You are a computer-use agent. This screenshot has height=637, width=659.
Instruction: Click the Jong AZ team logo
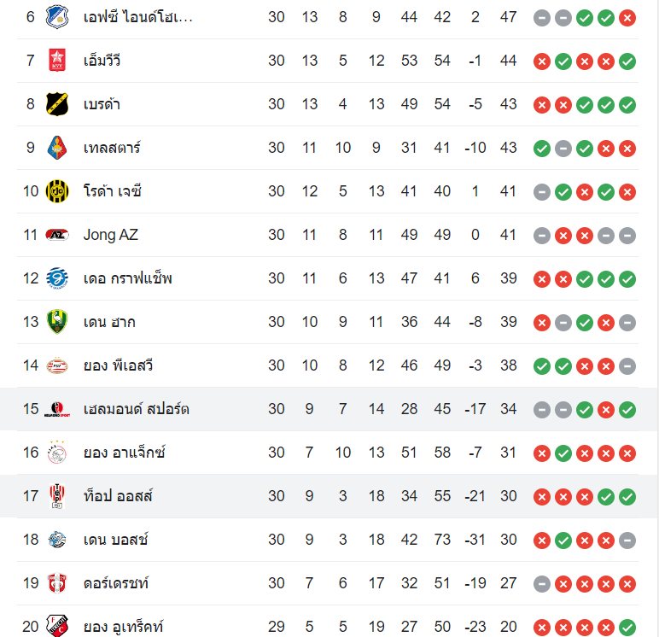(x=55, y=235)
